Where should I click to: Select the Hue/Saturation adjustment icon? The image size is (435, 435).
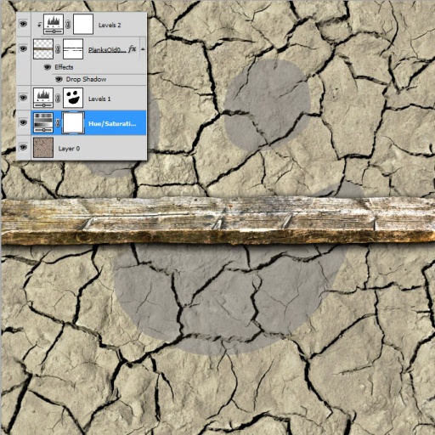point(43,122)
